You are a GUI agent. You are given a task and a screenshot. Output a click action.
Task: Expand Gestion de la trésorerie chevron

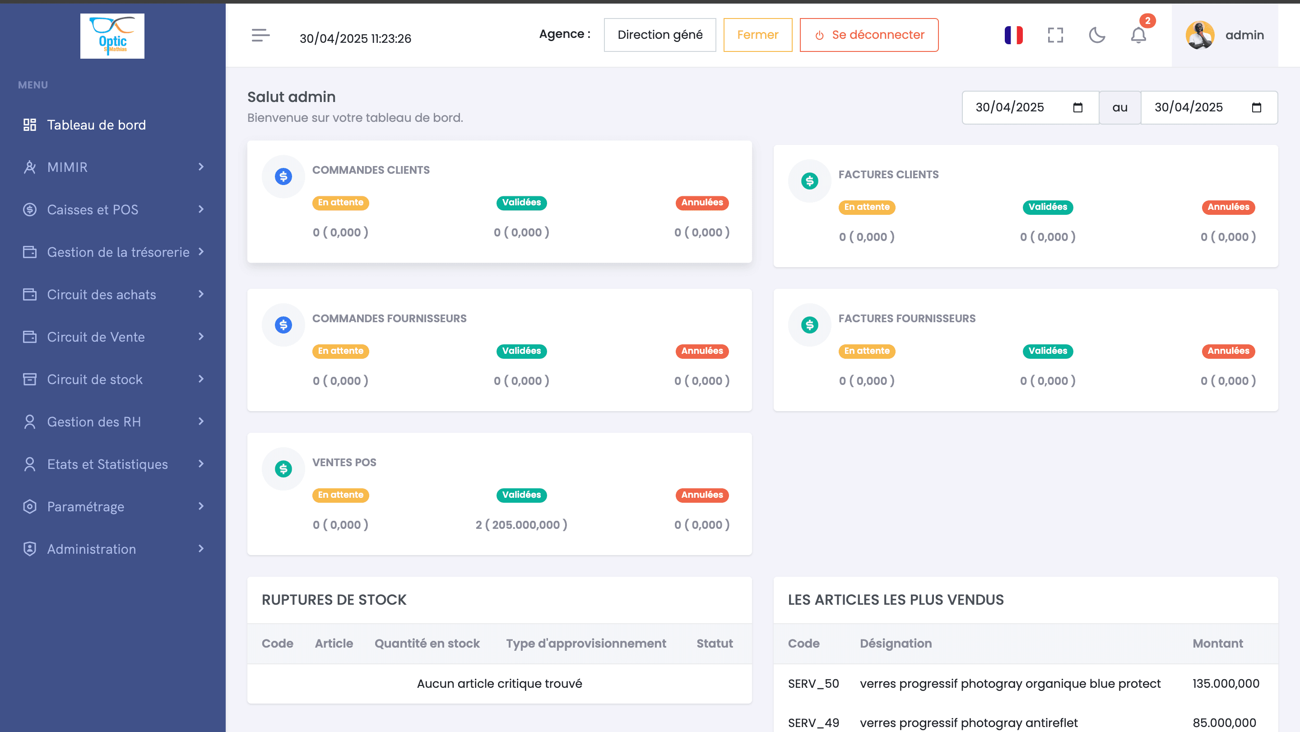click(201, 251)
